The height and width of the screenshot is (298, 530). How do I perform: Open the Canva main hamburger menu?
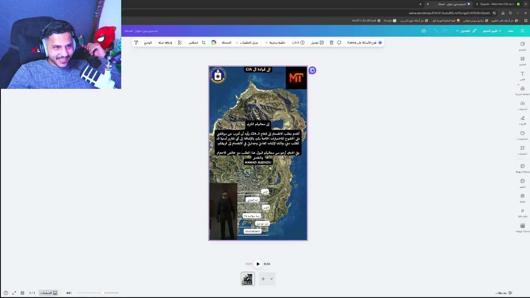click(x=523, y=31)
